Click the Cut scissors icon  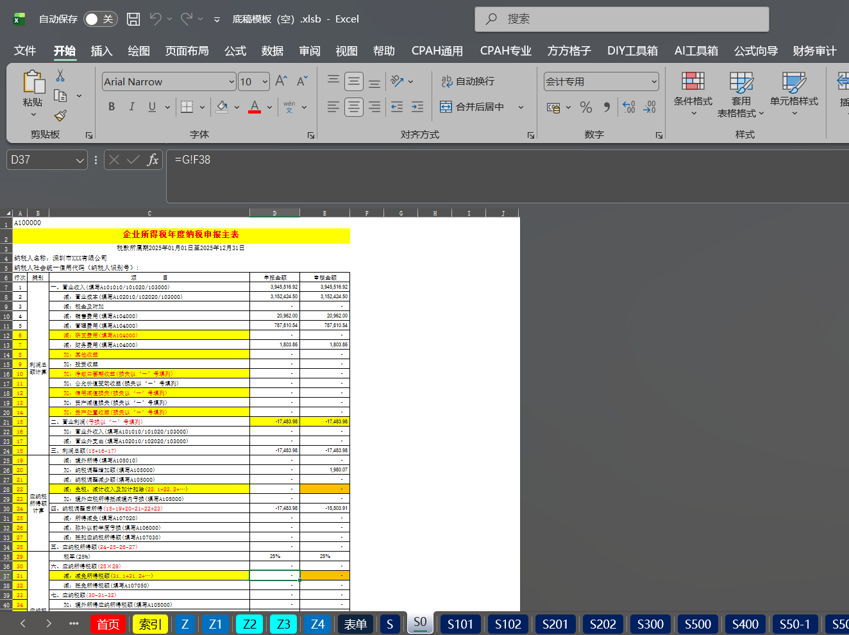coord(60,76)
